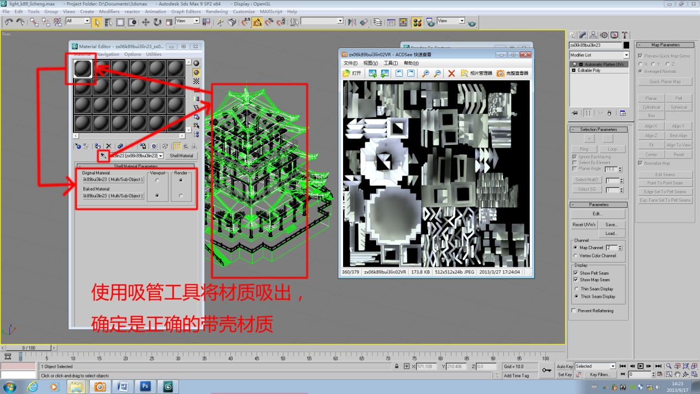This screenshot has width=700, height=394.
Task: Open material name dropdown in Material Editor
Action: pos(161,156)
